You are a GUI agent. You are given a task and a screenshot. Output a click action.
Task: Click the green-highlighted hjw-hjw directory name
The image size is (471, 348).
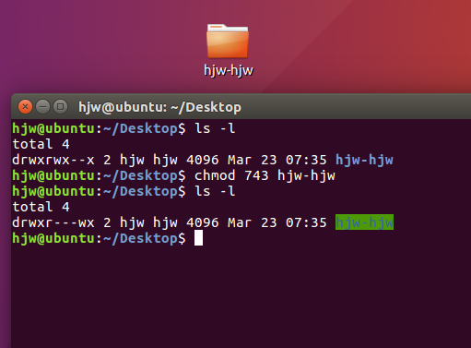(x=364, y=222)
